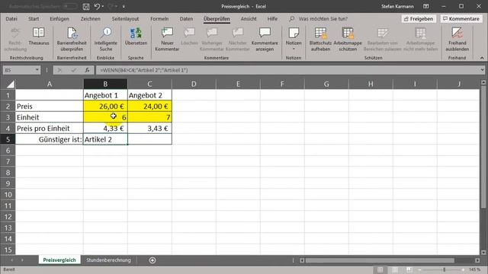This screenshot has height=274, width=488.
Task: Go to Nächster Kommentar
Action: point(237,39)
